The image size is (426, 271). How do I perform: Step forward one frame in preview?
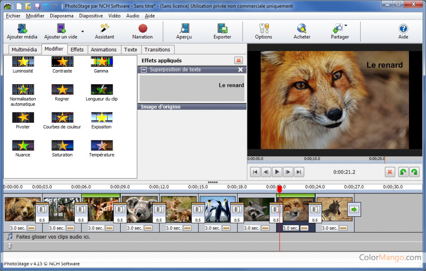pos(288,172)
